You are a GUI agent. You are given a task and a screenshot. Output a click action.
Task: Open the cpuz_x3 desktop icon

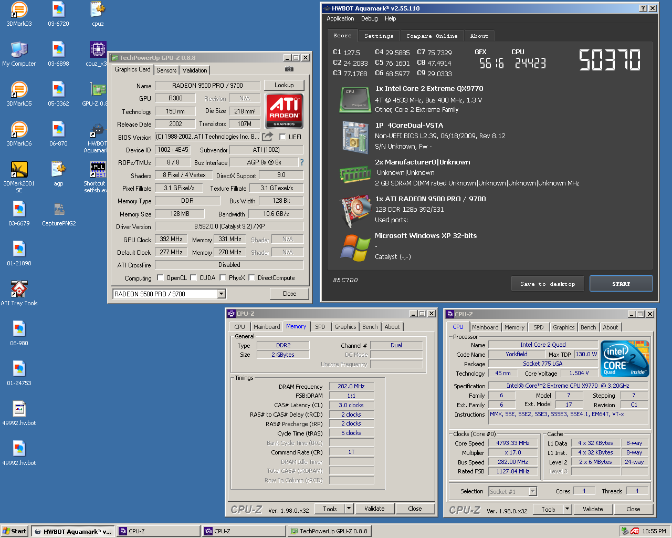pos(98,54)
